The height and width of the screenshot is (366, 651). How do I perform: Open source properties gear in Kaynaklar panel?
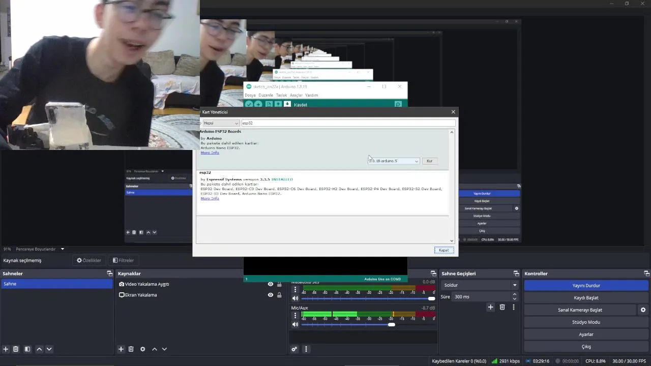(143, 349)
